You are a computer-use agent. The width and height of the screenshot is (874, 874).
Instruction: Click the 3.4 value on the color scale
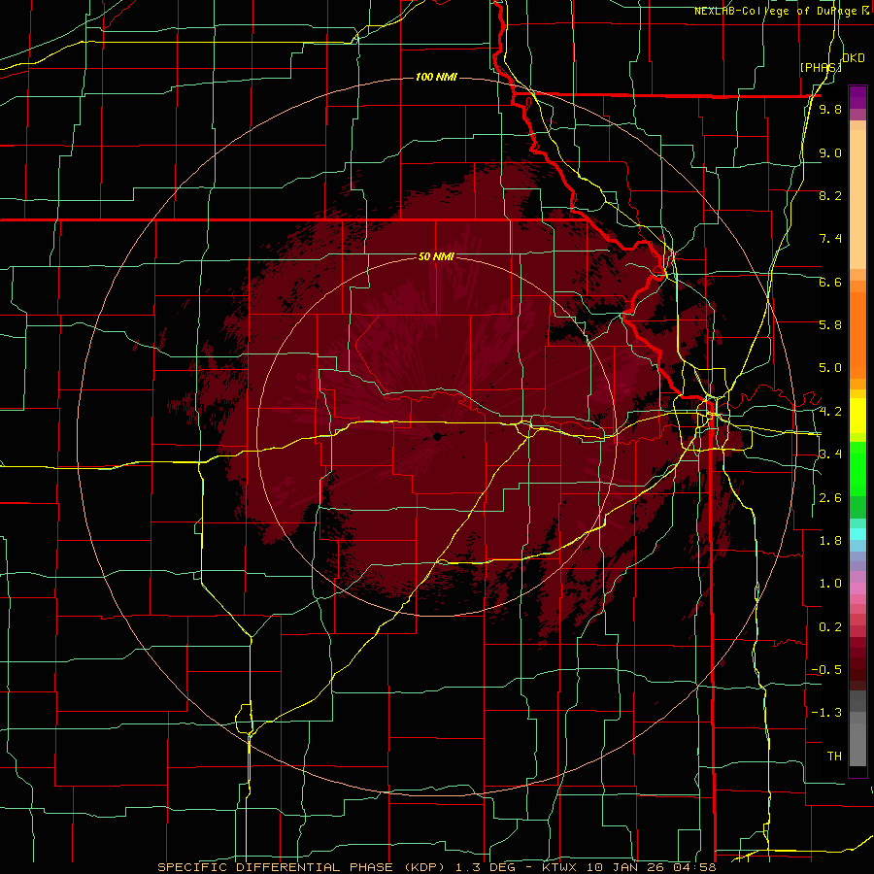click(830, 454)
